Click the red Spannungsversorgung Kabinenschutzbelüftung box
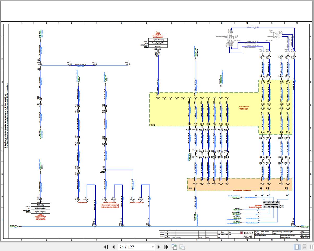The width and height of the screenshot is (314, 251). [110, 206]
